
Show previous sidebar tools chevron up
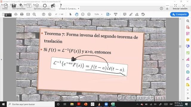(x=188, y=90)
